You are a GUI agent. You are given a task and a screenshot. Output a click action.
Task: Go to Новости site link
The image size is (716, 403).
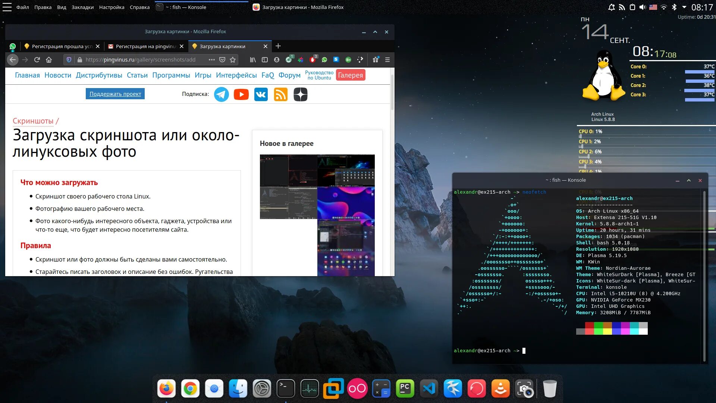pyautogui.click(x=58, y=75)
